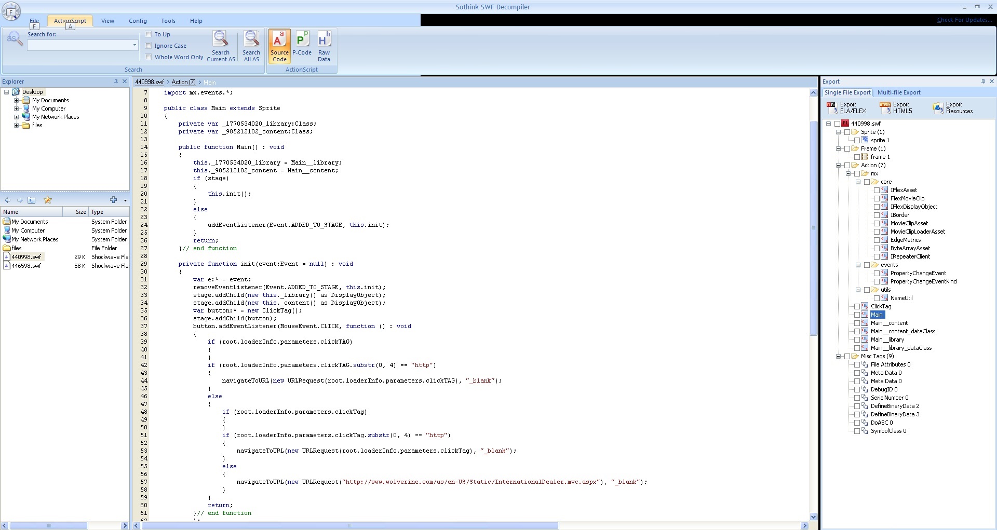
Task: Collapse Desktop node in Explorer tree
Action: tap(6, 92)
